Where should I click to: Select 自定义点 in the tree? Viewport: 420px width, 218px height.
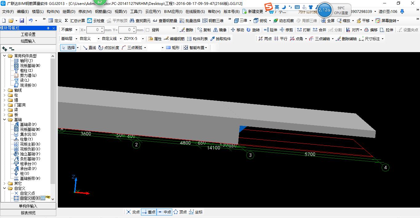point(28,193)
